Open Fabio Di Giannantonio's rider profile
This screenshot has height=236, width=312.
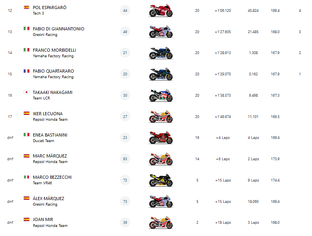[x=59, y=29]
